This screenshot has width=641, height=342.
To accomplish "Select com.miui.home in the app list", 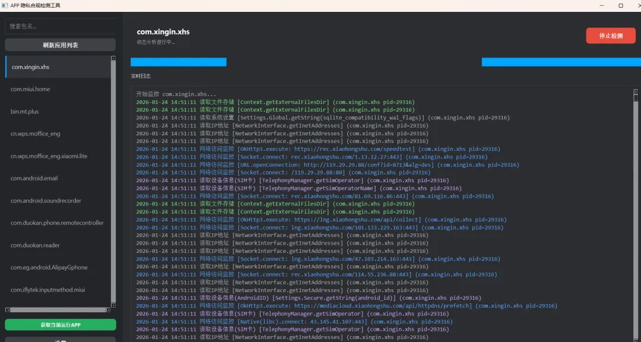I will tap(58, 89).
